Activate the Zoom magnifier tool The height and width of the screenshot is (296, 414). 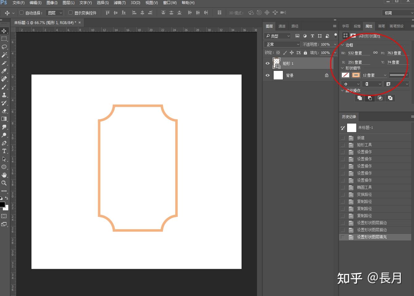click(x=4, y=183)
